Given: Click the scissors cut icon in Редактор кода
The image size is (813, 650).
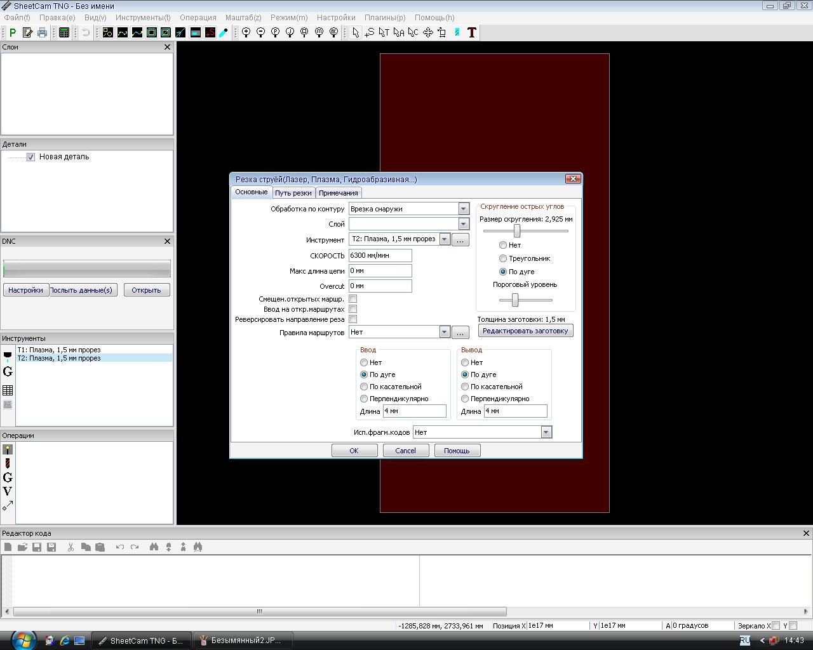Looking at the screenshot, I should click(71, 547).
